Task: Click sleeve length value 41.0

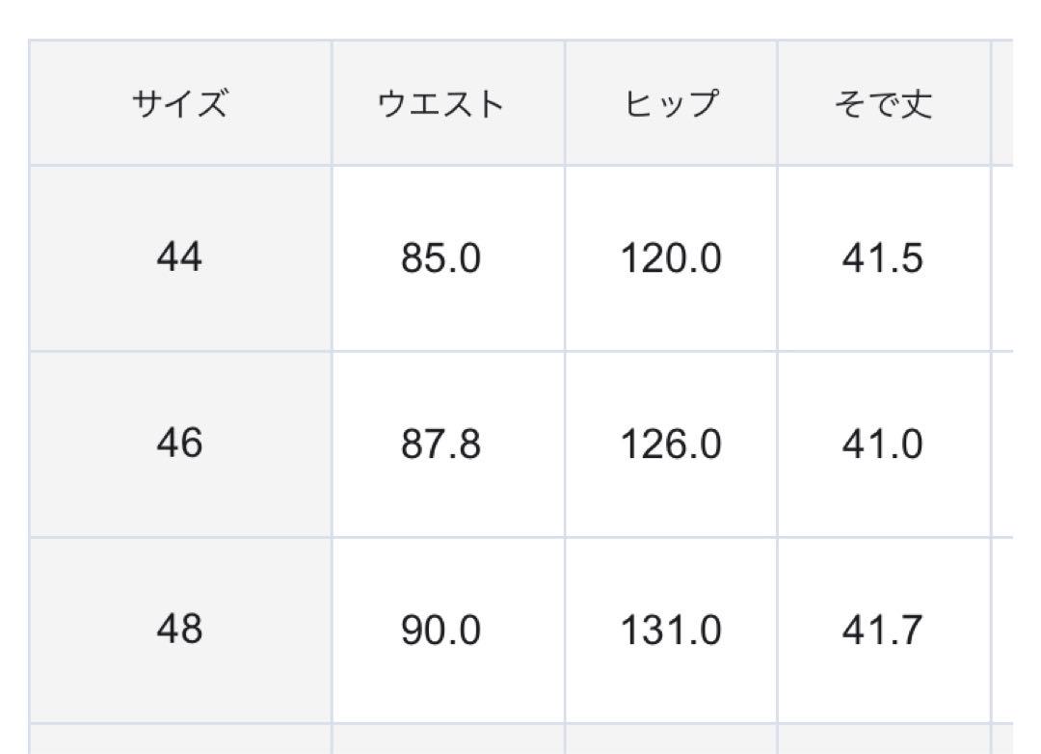Action: point(884,444)
